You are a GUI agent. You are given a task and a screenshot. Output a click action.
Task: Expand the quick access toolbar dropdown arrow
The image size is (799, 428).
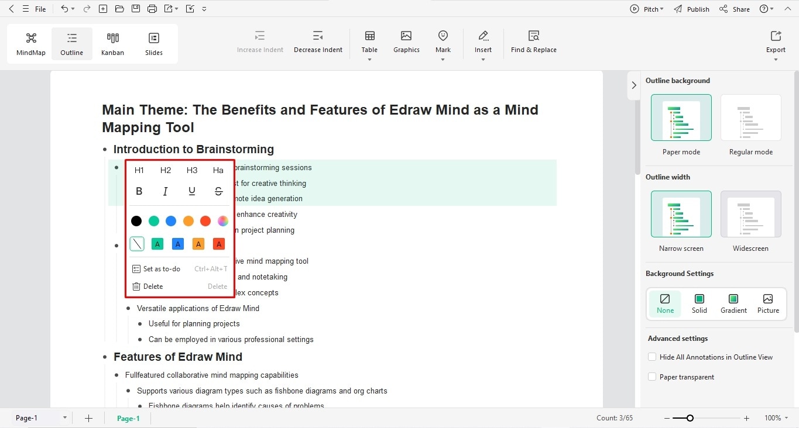point(204,9)
